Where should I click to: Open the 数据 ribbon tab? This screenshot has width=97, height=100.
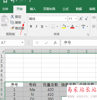(x=79, y=9)
